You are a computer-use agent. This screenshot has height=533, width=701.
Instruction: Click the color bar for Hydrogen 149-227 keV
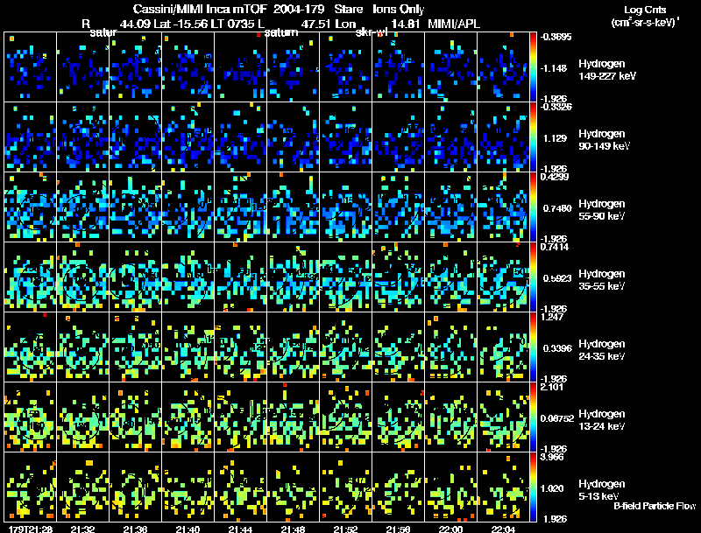tap(533, 67)
